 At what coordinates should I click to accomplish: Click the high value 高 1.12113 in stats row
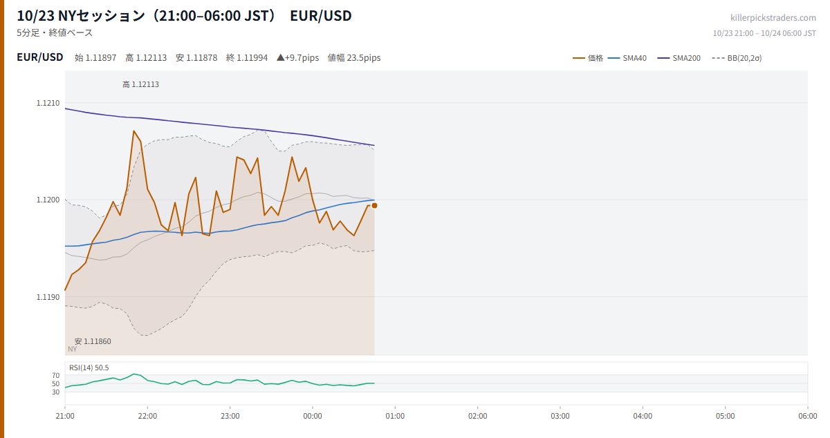click(x=146, y=58)
